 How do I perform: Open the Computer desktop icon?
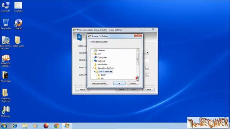click(x=6, y=7)
